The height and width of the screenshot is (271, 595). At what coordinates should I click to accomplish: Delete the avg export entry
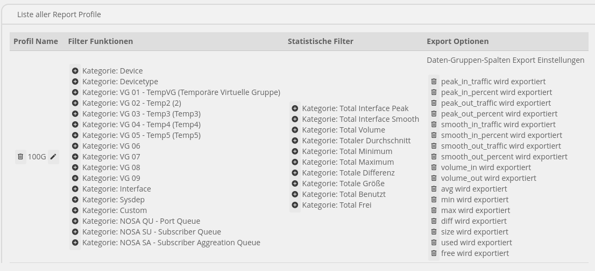coord(434,189)
